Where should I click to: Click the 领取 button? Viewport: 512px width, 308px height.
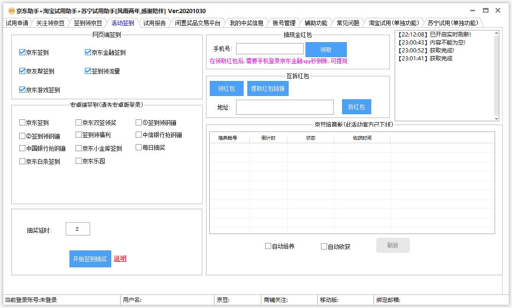coord(326,50)
